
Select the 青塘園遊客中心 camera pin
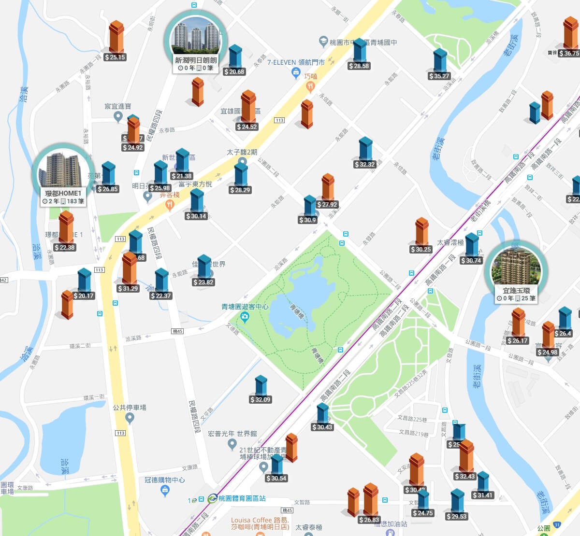point(245,317)
